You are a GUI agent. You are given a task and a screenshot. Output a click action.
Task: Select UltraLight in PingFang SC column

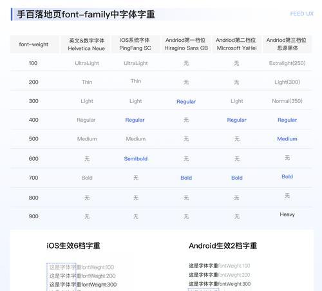coord(136,63)
